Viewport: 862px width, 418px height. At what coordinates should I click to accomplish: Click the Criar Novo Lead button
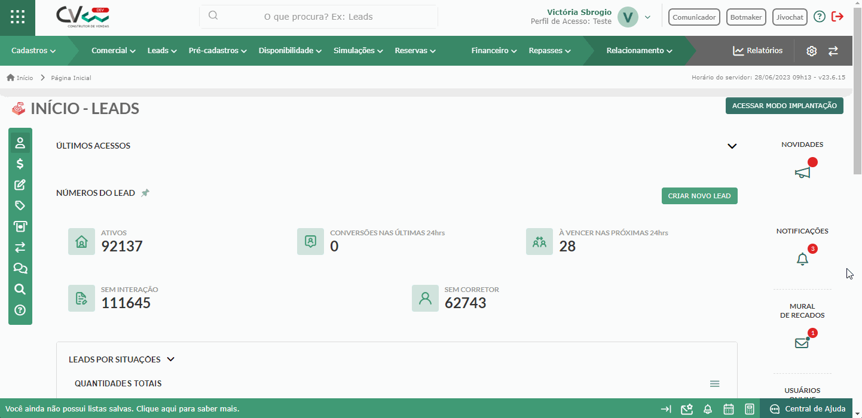[x=699, y=196]
